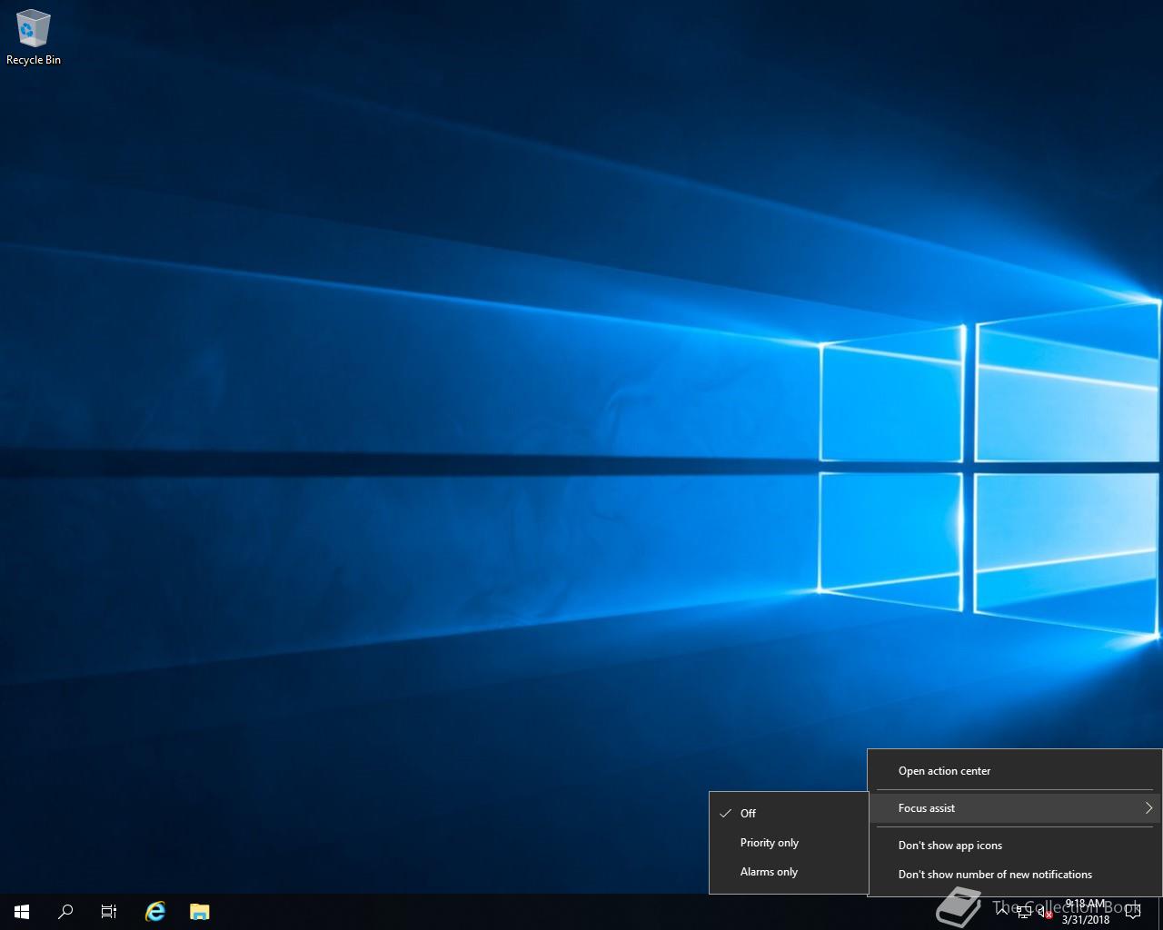
Task: Show hidden system tray icons
Action: [x=1001, y=912]
